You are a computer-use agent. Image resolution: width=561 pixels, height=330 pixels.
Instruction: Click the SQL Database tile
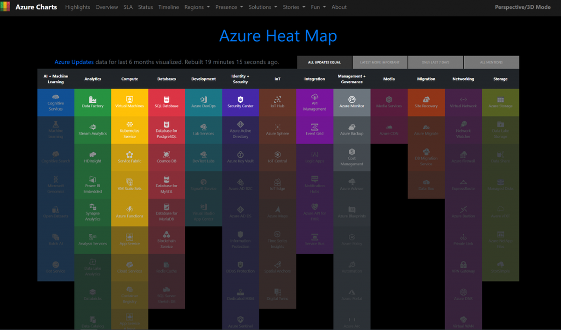coord(166,103)
